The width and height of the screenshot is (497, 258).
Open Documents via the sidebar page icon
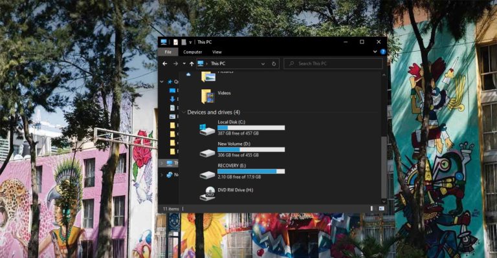tap(172, 108)
